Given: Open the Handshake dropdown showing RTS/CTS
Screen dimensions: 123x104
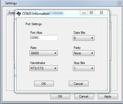Looking at the screenshot, I should coord(44,68).
